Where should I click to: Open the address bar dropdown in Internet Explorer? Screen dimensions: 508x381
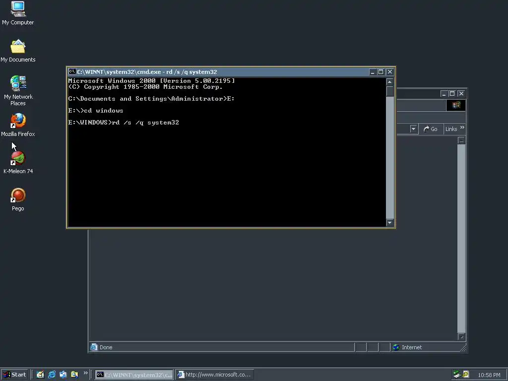coord(413,129)
